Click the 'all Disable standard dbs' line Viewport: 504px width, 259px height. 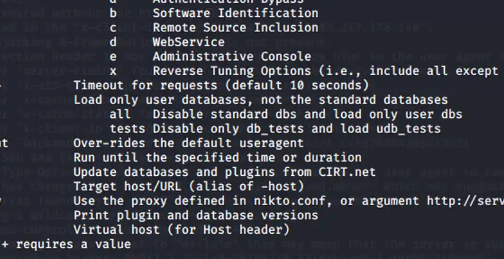click(x=286, y=115)
